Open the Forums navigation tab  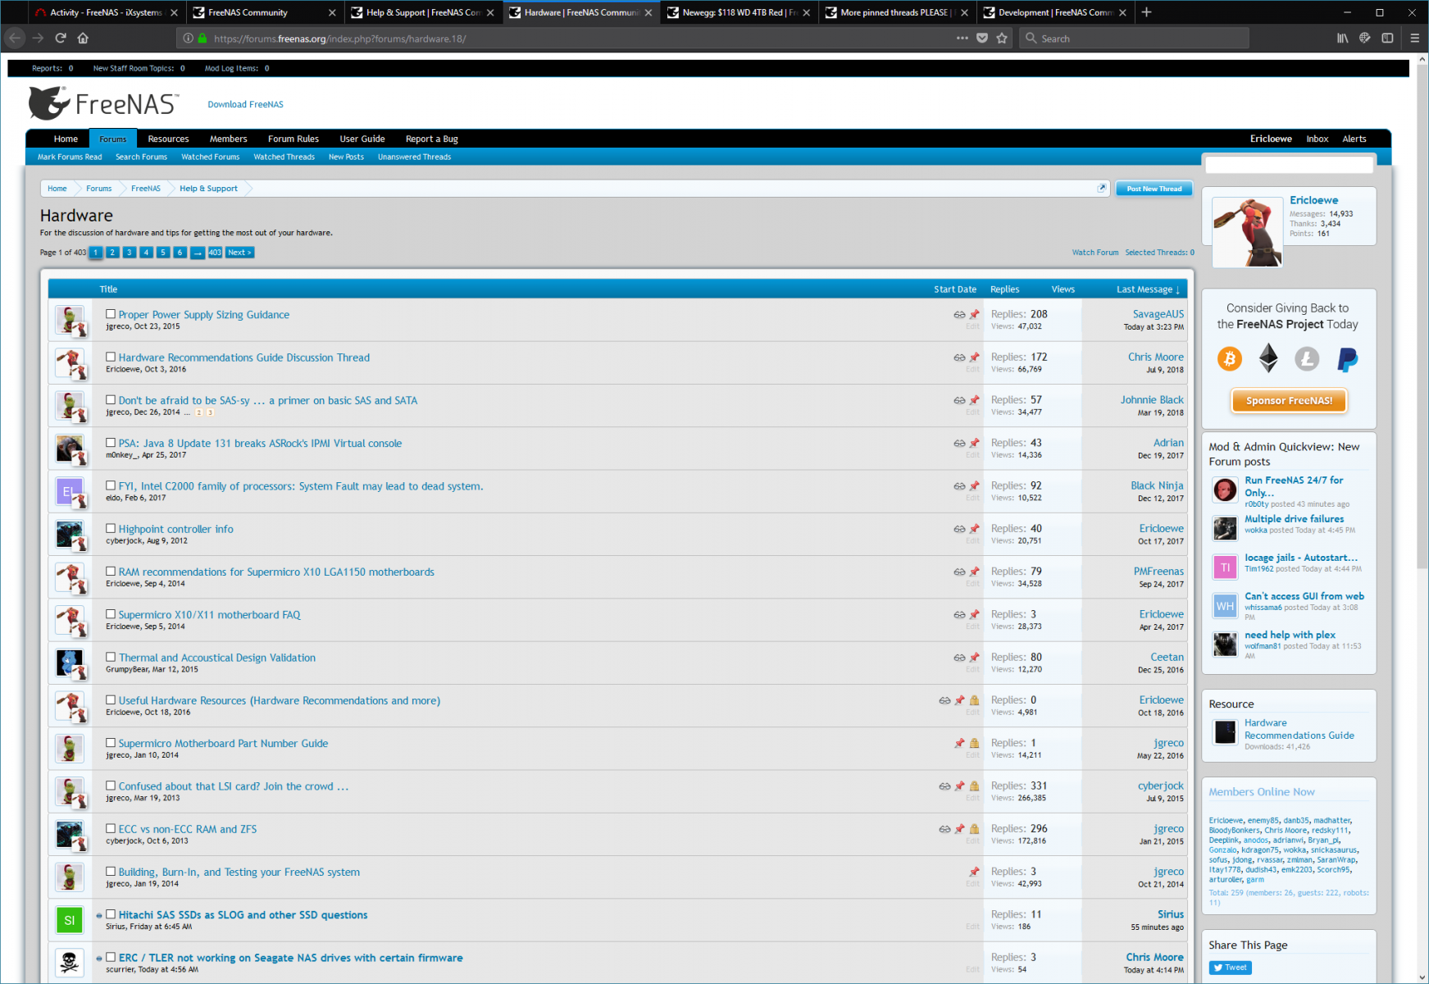(x=113, y=139)
